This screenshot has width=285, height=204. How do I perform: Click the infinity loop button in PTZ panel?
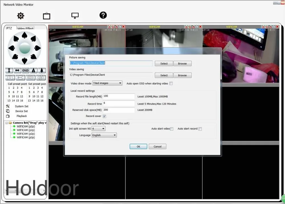pyautogui.click(x=30, y=78)
